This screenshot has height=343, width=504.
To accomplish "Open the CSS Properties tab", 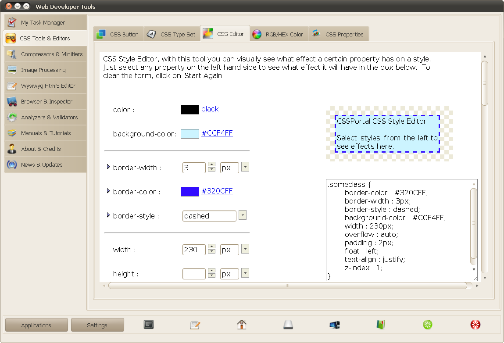I will click(339, 34).
